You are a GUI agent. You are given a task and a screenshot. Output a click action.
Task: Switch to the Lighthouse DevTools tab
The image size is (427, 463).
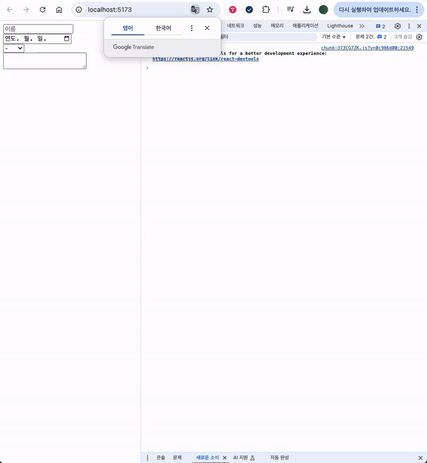point(340,26)
